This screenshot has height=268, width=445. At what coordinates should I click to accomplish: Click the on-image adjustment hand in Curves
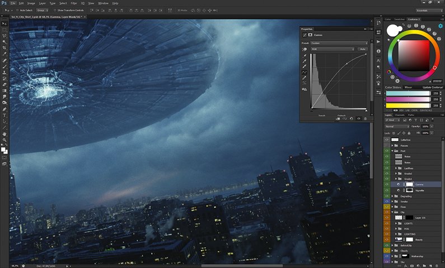click(305, 50)
